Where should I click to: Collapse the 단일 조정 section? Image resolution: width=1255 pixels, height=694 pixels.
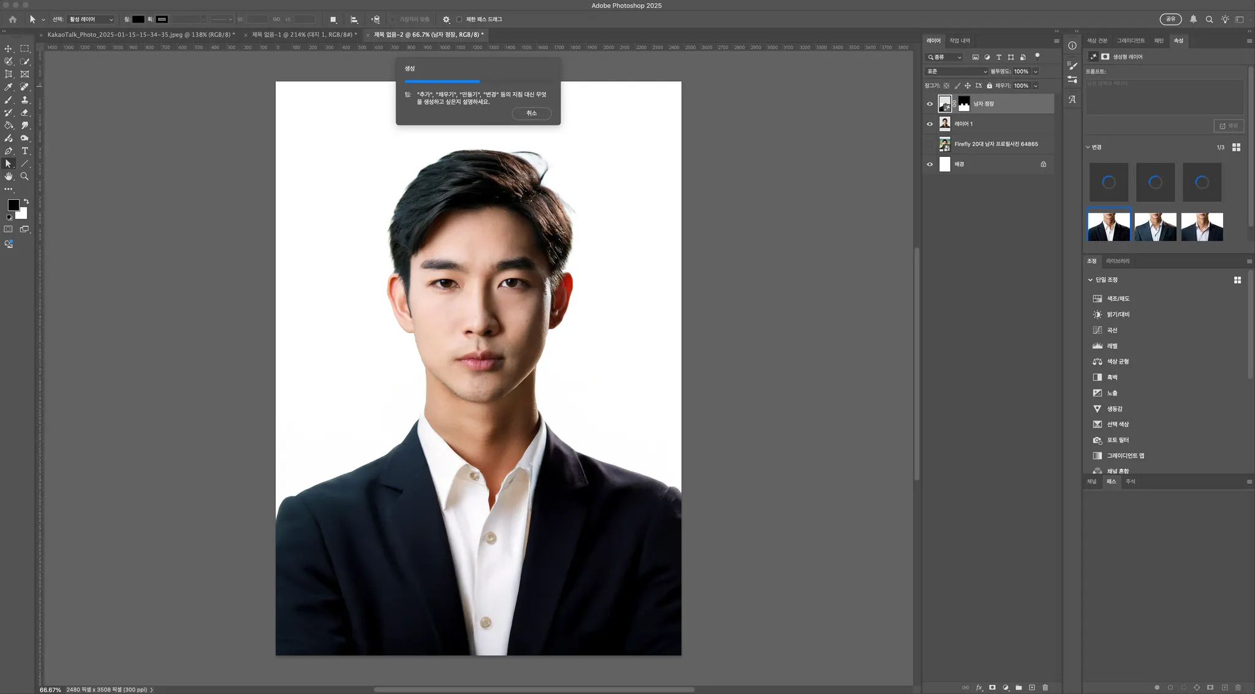tap(1090, 280)
